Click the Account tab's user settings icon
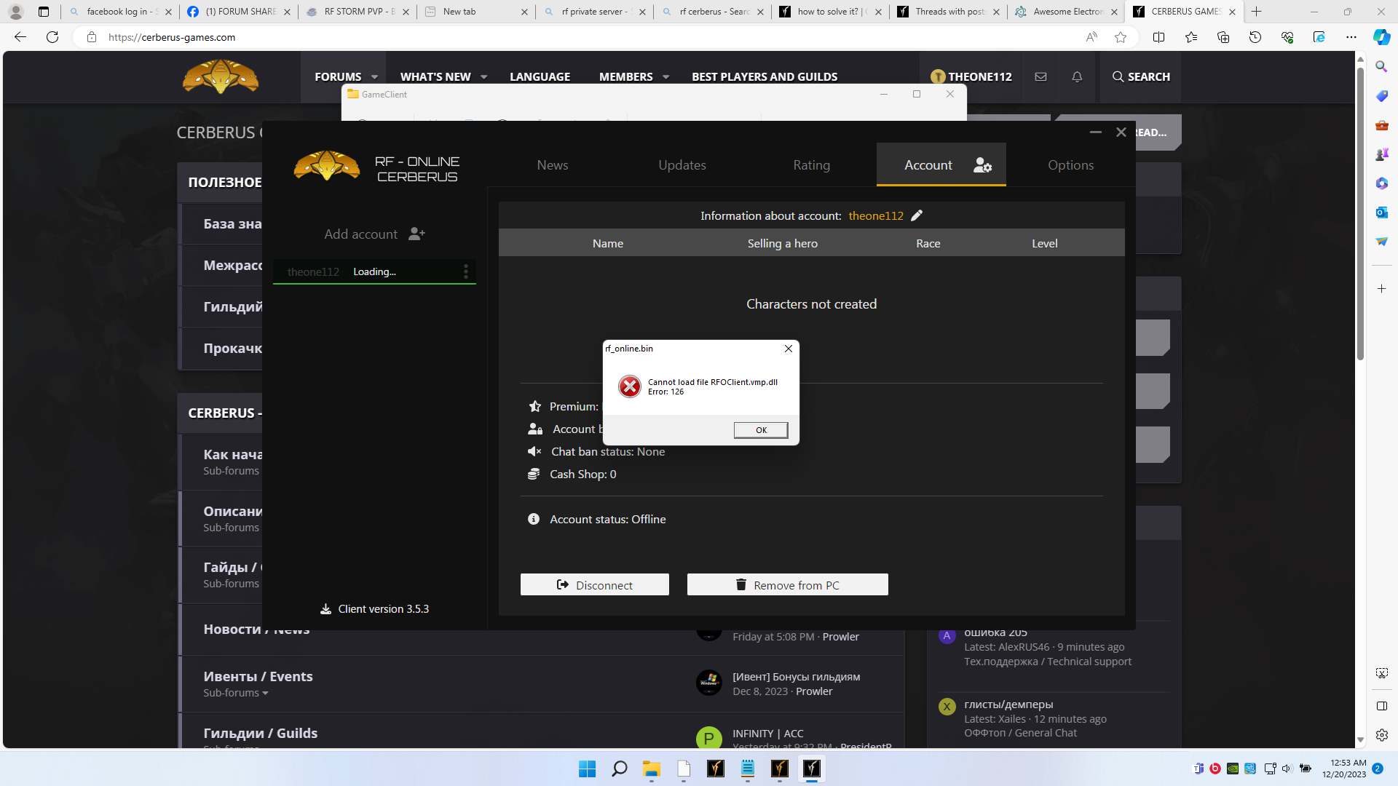The image size is (1398, 786). (x=982, y=165)
